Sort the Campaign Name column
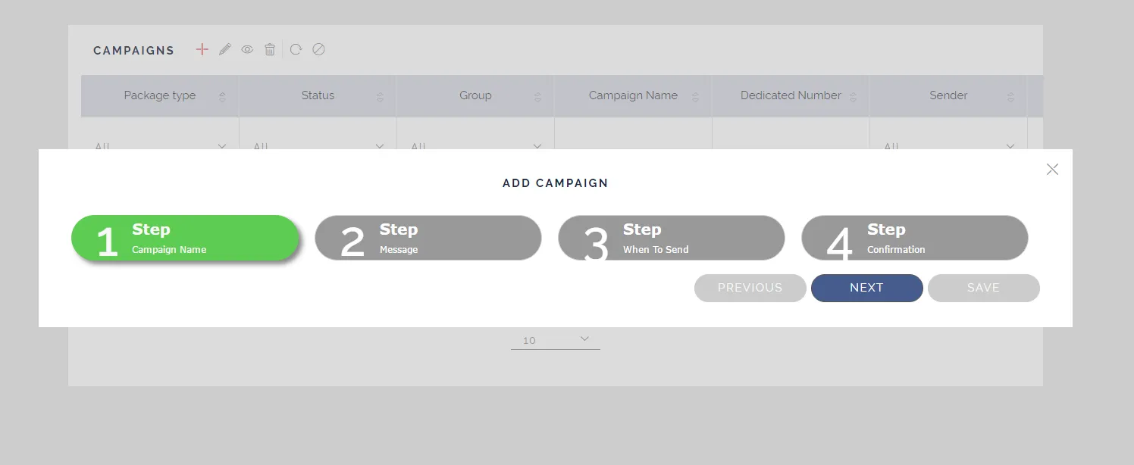 pyautogui.click(x=695, y=96)
